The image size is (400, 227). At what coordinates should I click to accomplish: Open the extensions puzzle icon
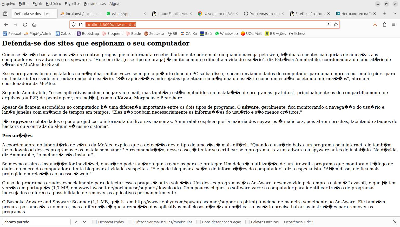click(x=384, y=24)
